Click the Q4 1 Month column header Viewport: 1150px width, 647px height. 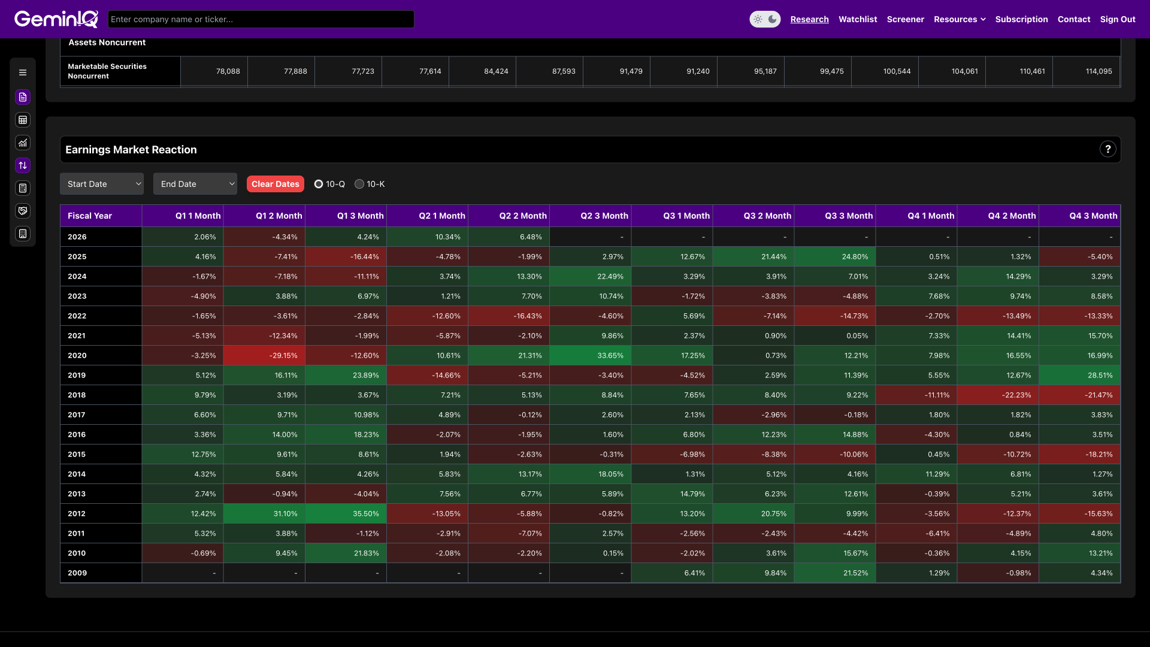(916, 216)
